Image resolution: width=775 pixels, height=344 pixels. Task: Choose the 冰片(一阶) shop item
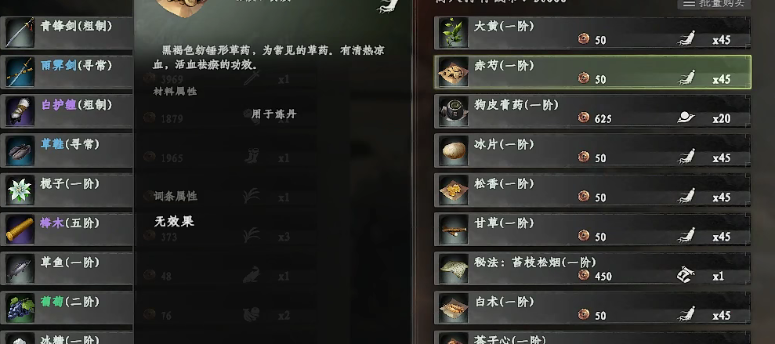tap(592, 150)
